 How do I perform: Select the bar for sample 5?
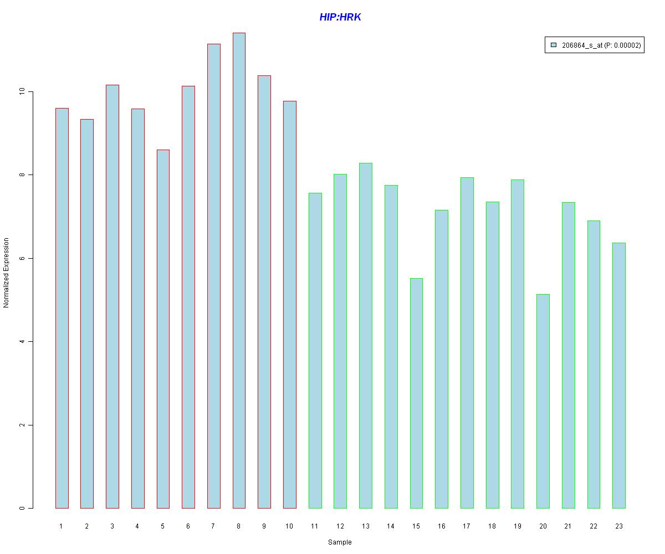click(x=163, y=329)
